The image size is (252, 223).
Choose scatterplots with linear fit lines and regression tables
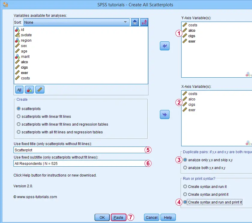(62, 124)
